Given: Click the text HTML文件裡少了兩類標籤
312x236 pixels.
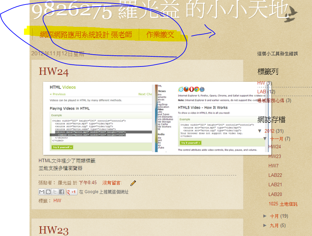Looking at the screenshot, I should (x=67, y=161).
